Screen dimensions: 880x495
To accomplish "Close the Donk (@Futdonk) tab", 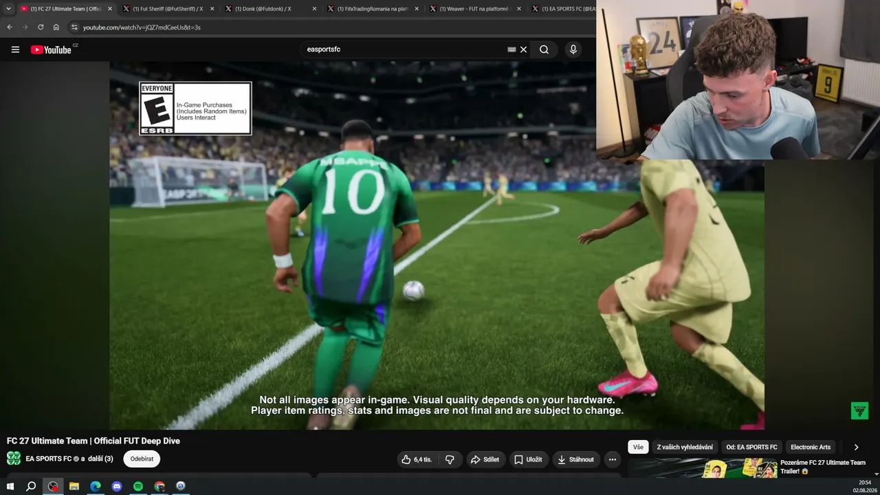I will (314, 9).
